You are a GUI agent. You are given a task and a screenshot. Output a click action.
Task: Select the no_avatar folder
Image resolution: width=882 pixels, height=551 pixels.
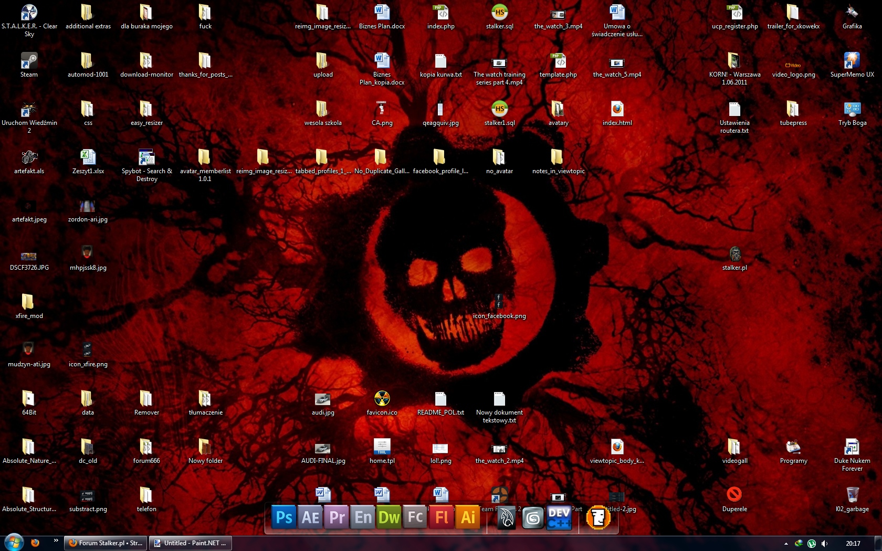click(499, 161)
